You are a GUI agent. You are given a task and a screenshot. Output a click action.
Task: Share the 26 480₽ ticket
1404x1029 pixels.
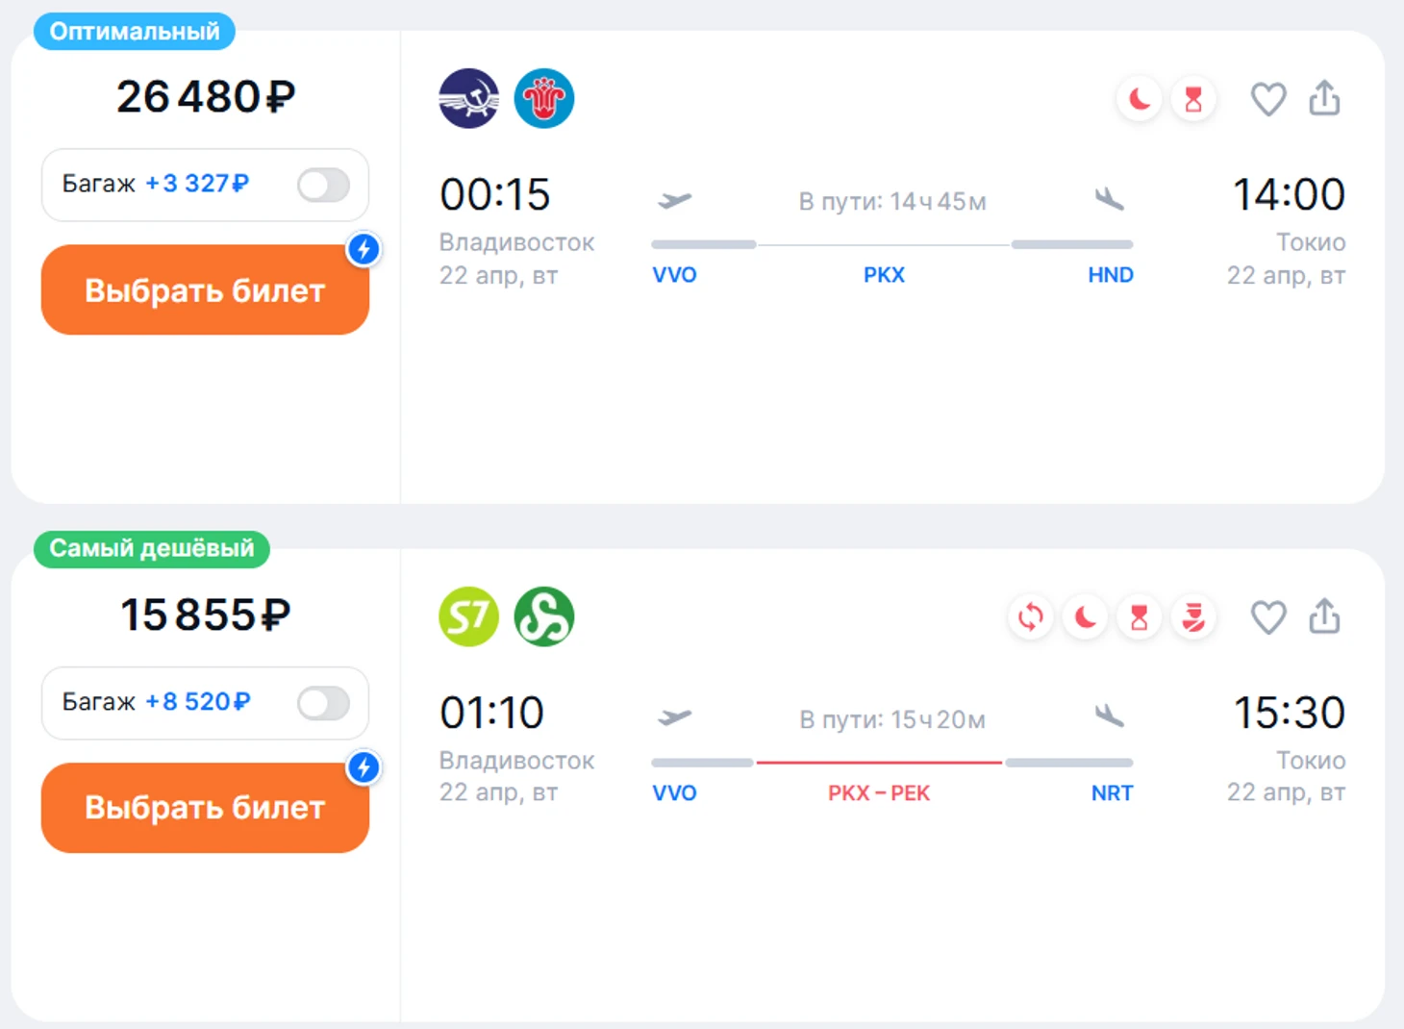pos(1324,98)
